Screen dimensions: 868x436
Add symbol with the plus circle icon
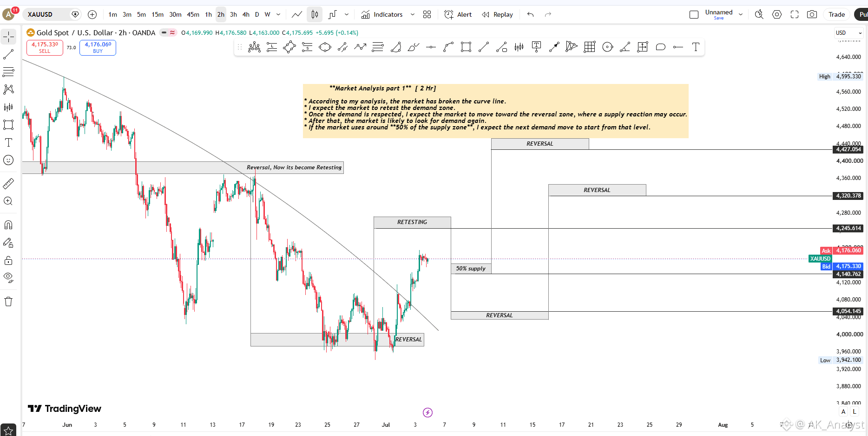[92, 14]
